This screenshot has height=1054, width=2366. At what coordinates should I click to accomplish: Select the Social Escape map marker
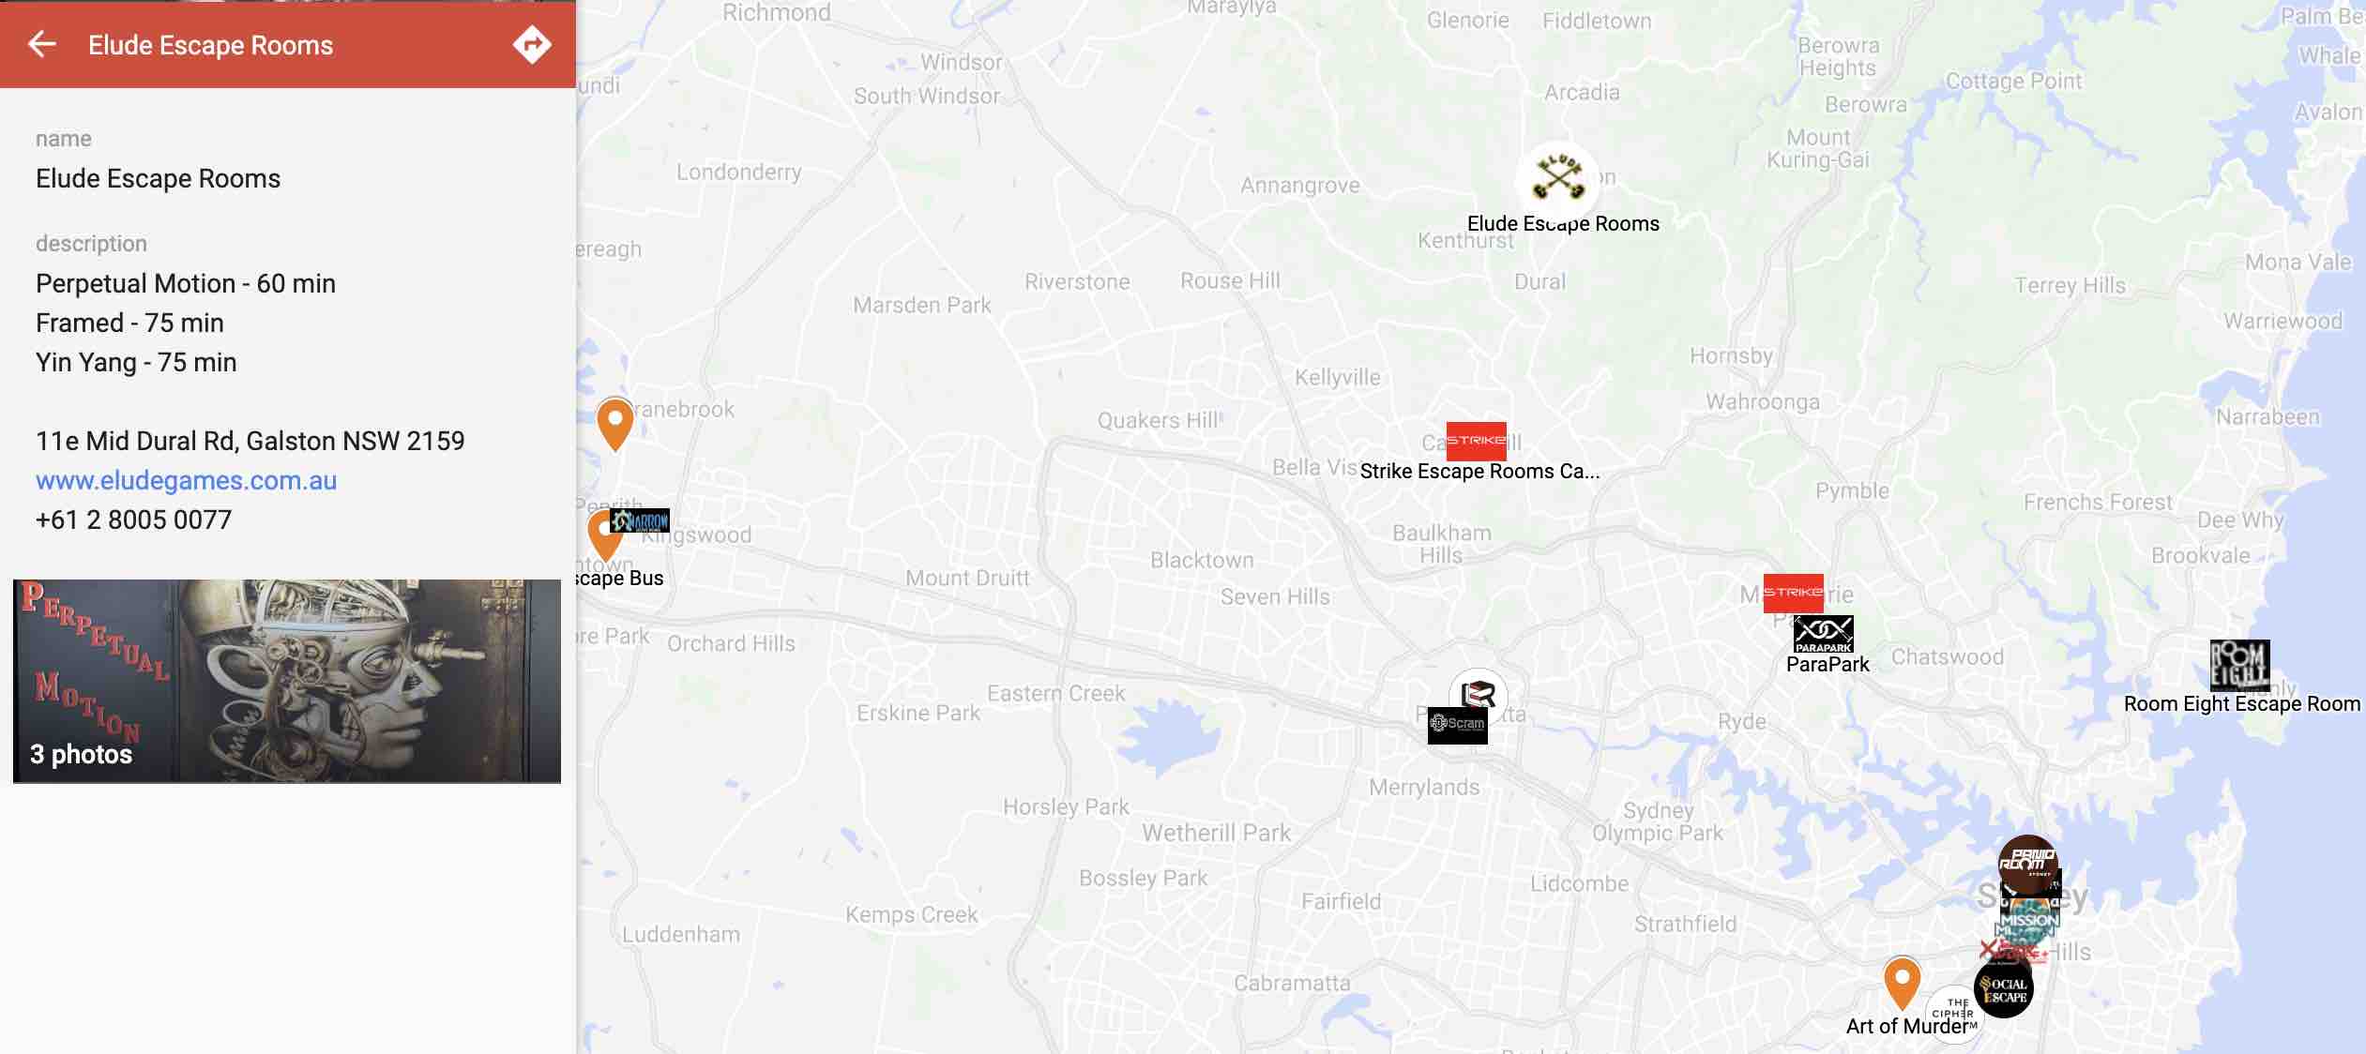(x=2003, y=988)
